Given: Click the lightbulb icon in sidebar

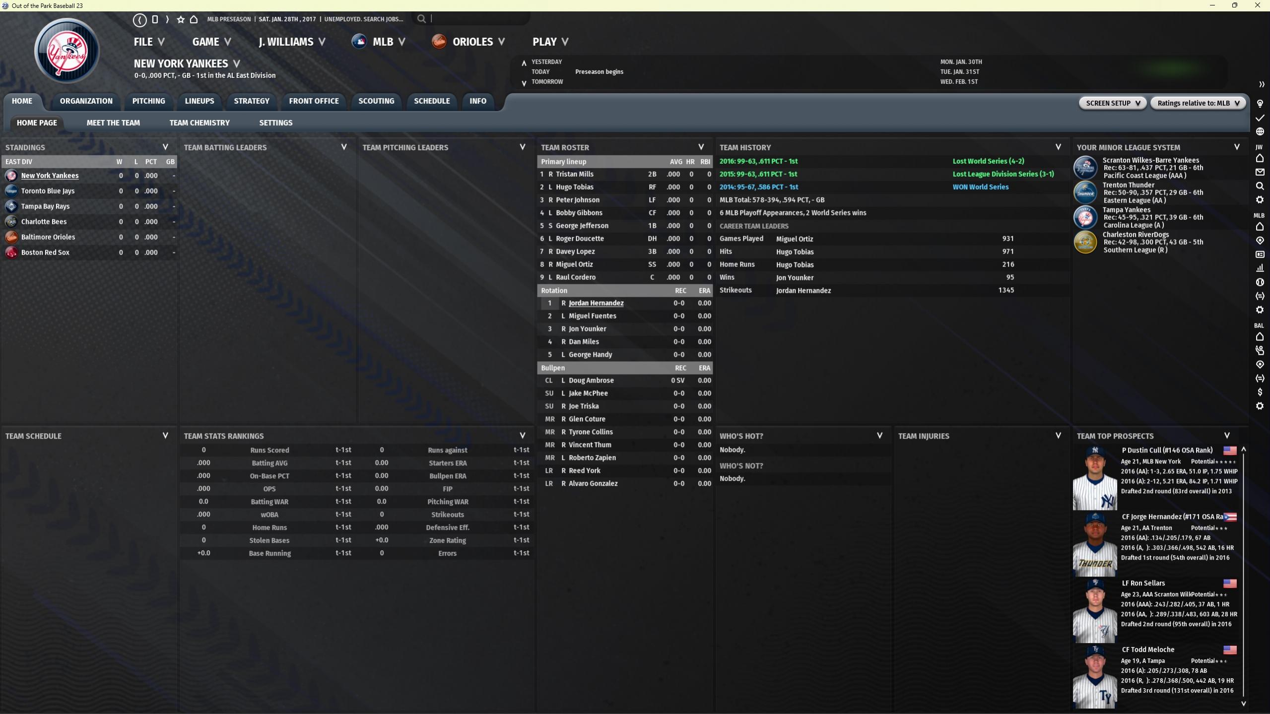Looking at the screenshot, I should coord(1260,104).
